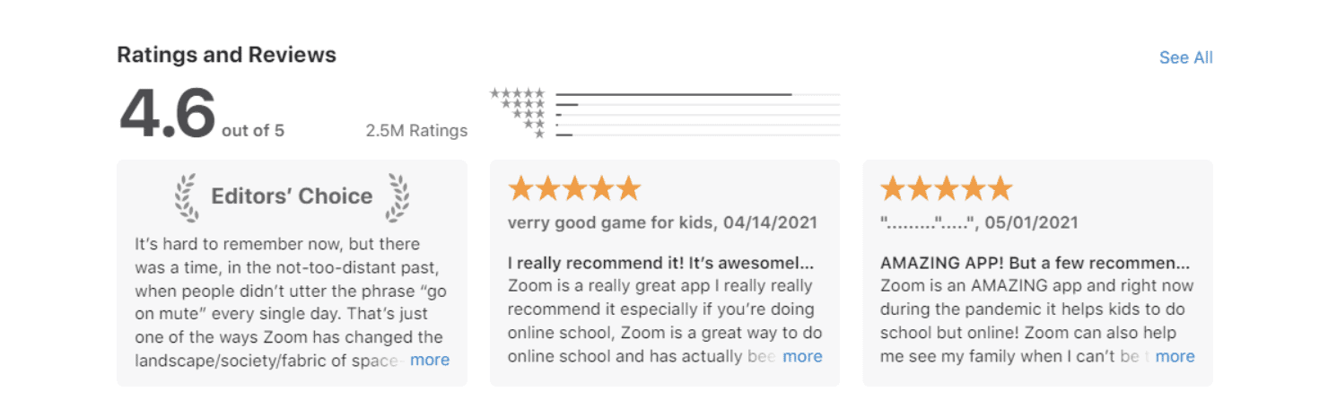
Task: Open the 'I really recommend it!' review title
Action: coord(660,264)
